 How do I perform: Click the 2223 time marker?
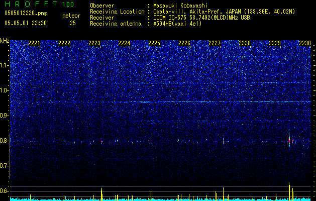(x=94, y=43)
